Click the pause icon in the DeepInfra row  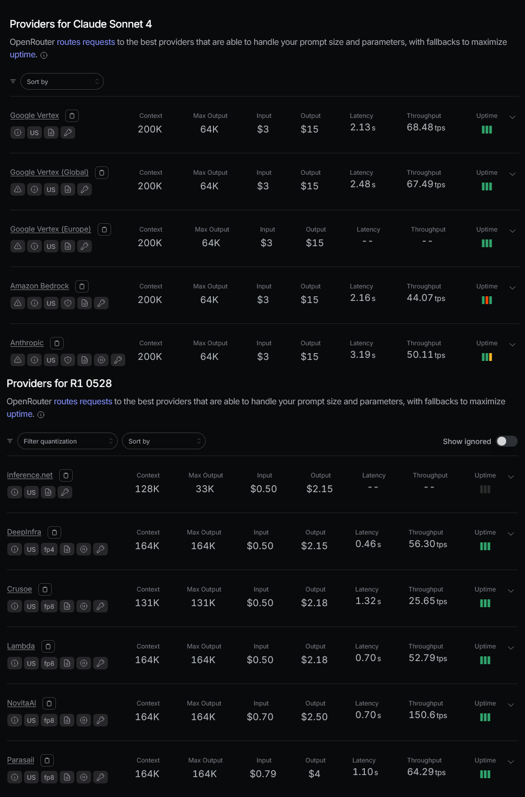pos(83,549)
